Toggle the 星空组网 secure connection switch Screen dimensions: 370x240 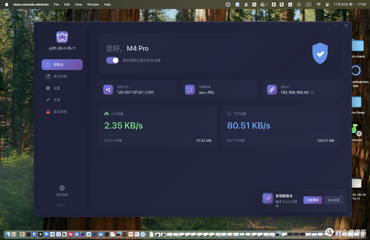112,60
